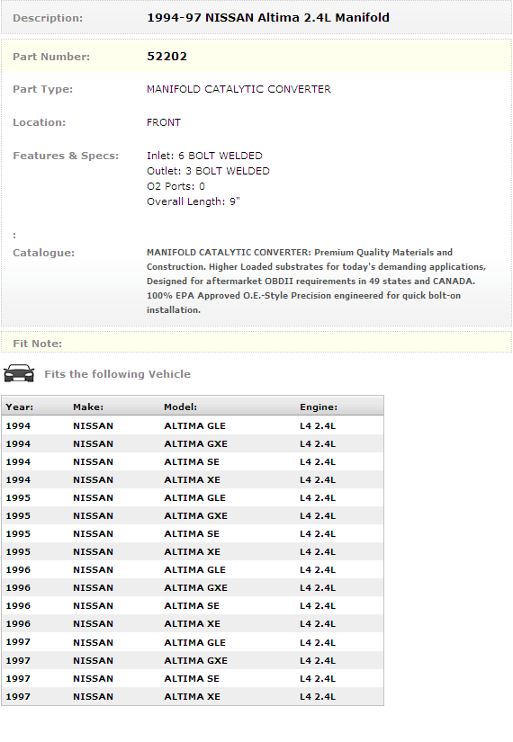Click the catalogue description paragraph text
Screen dimensions: 513x742
(317, 282)
